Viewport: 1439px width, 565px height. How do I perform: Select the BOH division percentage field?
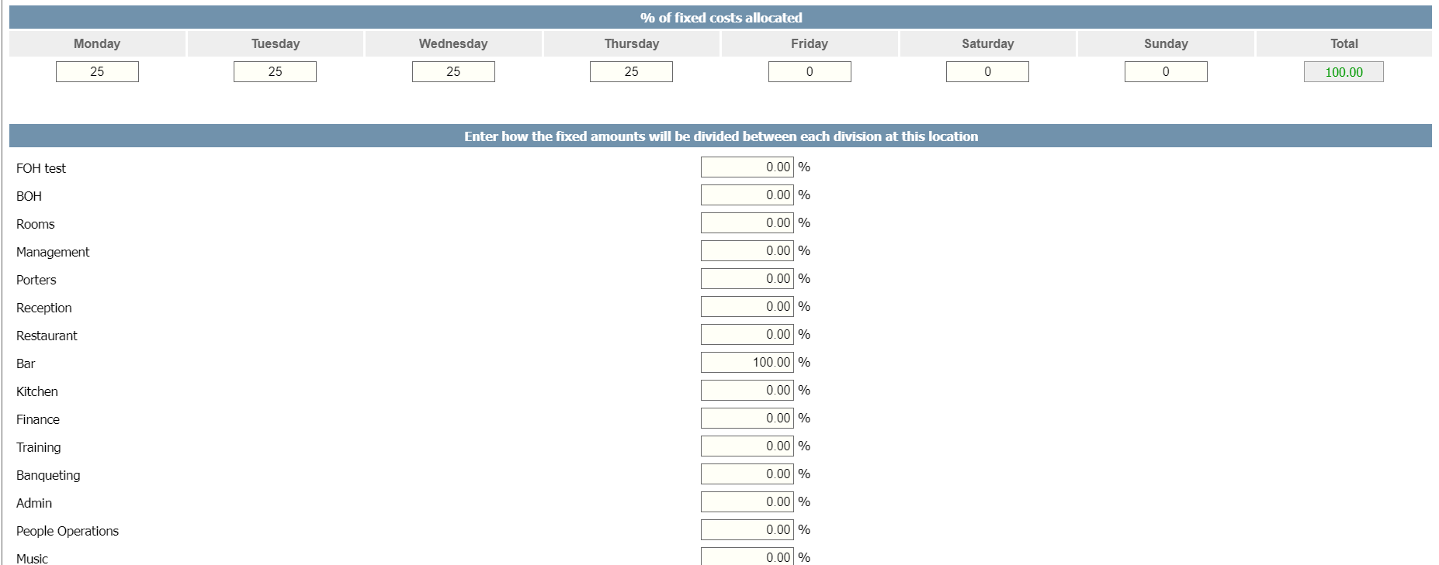click(747, 195)
